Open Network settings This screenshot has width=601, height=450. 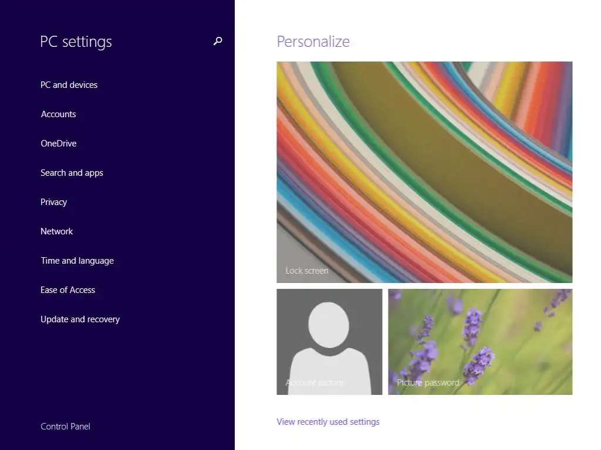[57, 231]
